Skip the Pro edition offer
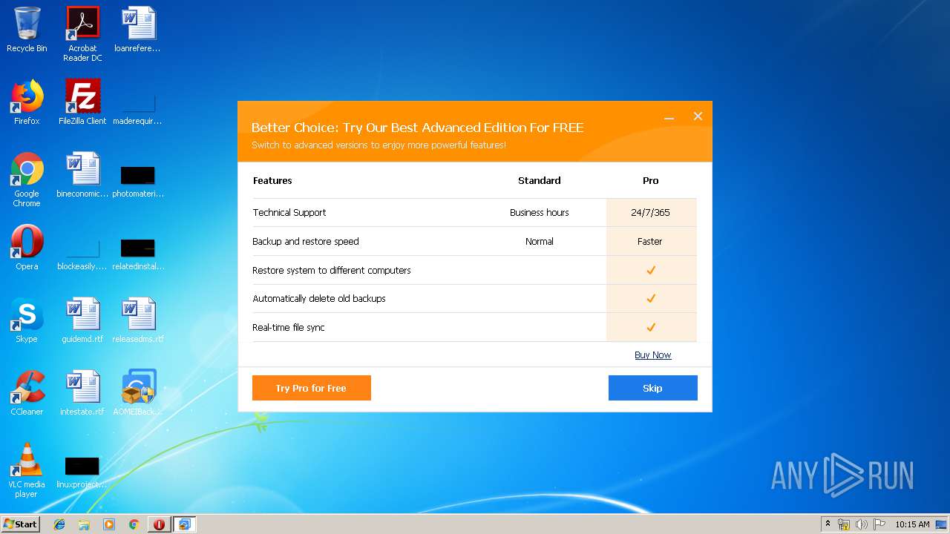This screenshot has height=534, width=950. click(653, 388)
